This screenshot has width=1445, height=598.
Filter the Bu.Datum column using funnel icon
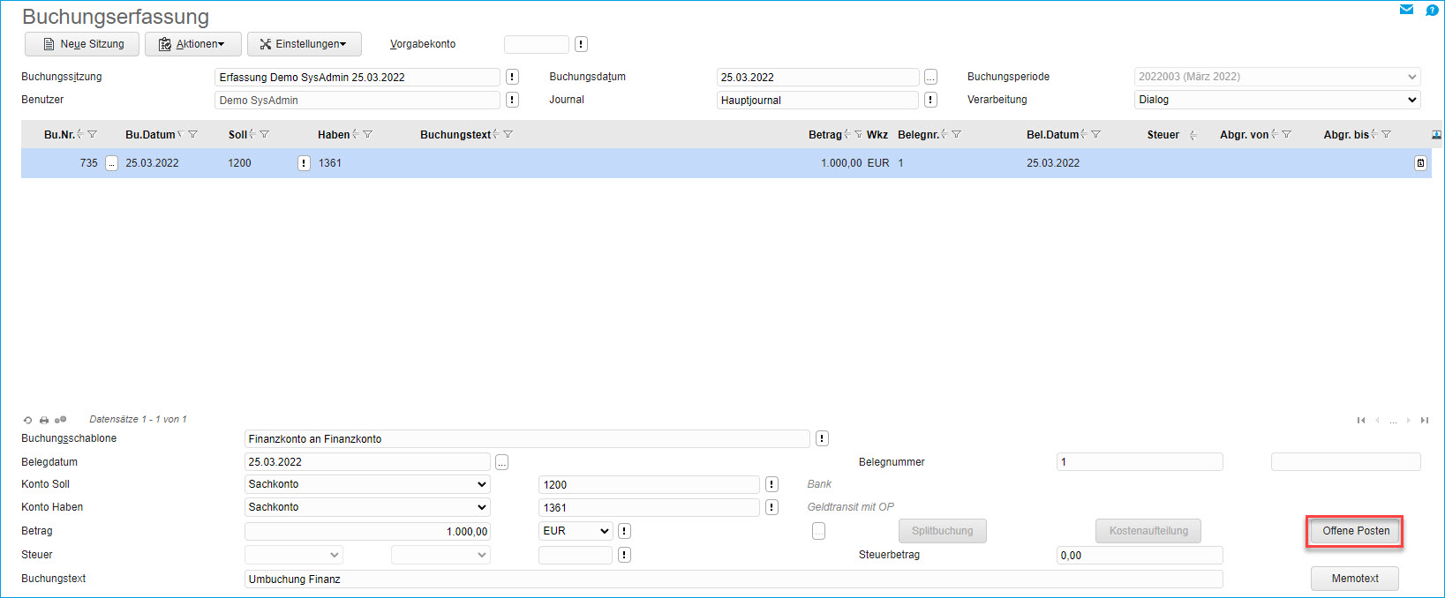point(193,135)
